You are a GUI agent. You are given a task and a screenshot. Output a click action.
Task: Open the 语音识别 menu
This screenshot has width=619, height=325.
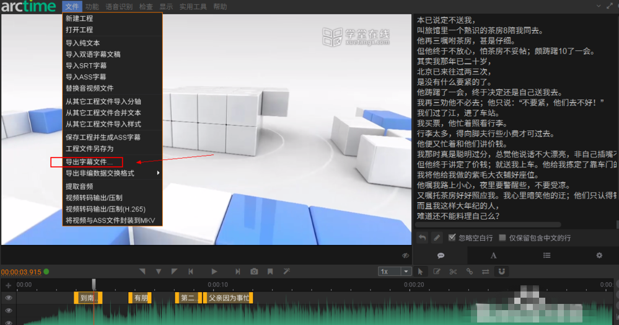click(118, 7)
